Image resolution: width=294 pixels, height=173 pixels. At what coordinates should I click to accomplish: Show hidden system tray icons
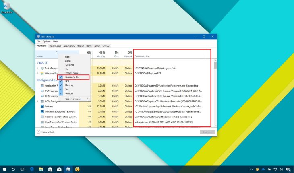click(x=251, y=169)
